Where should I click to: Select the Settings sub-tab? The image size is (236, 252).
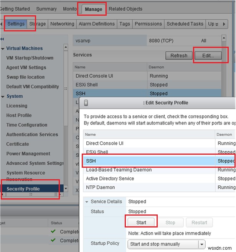[16, 24]
